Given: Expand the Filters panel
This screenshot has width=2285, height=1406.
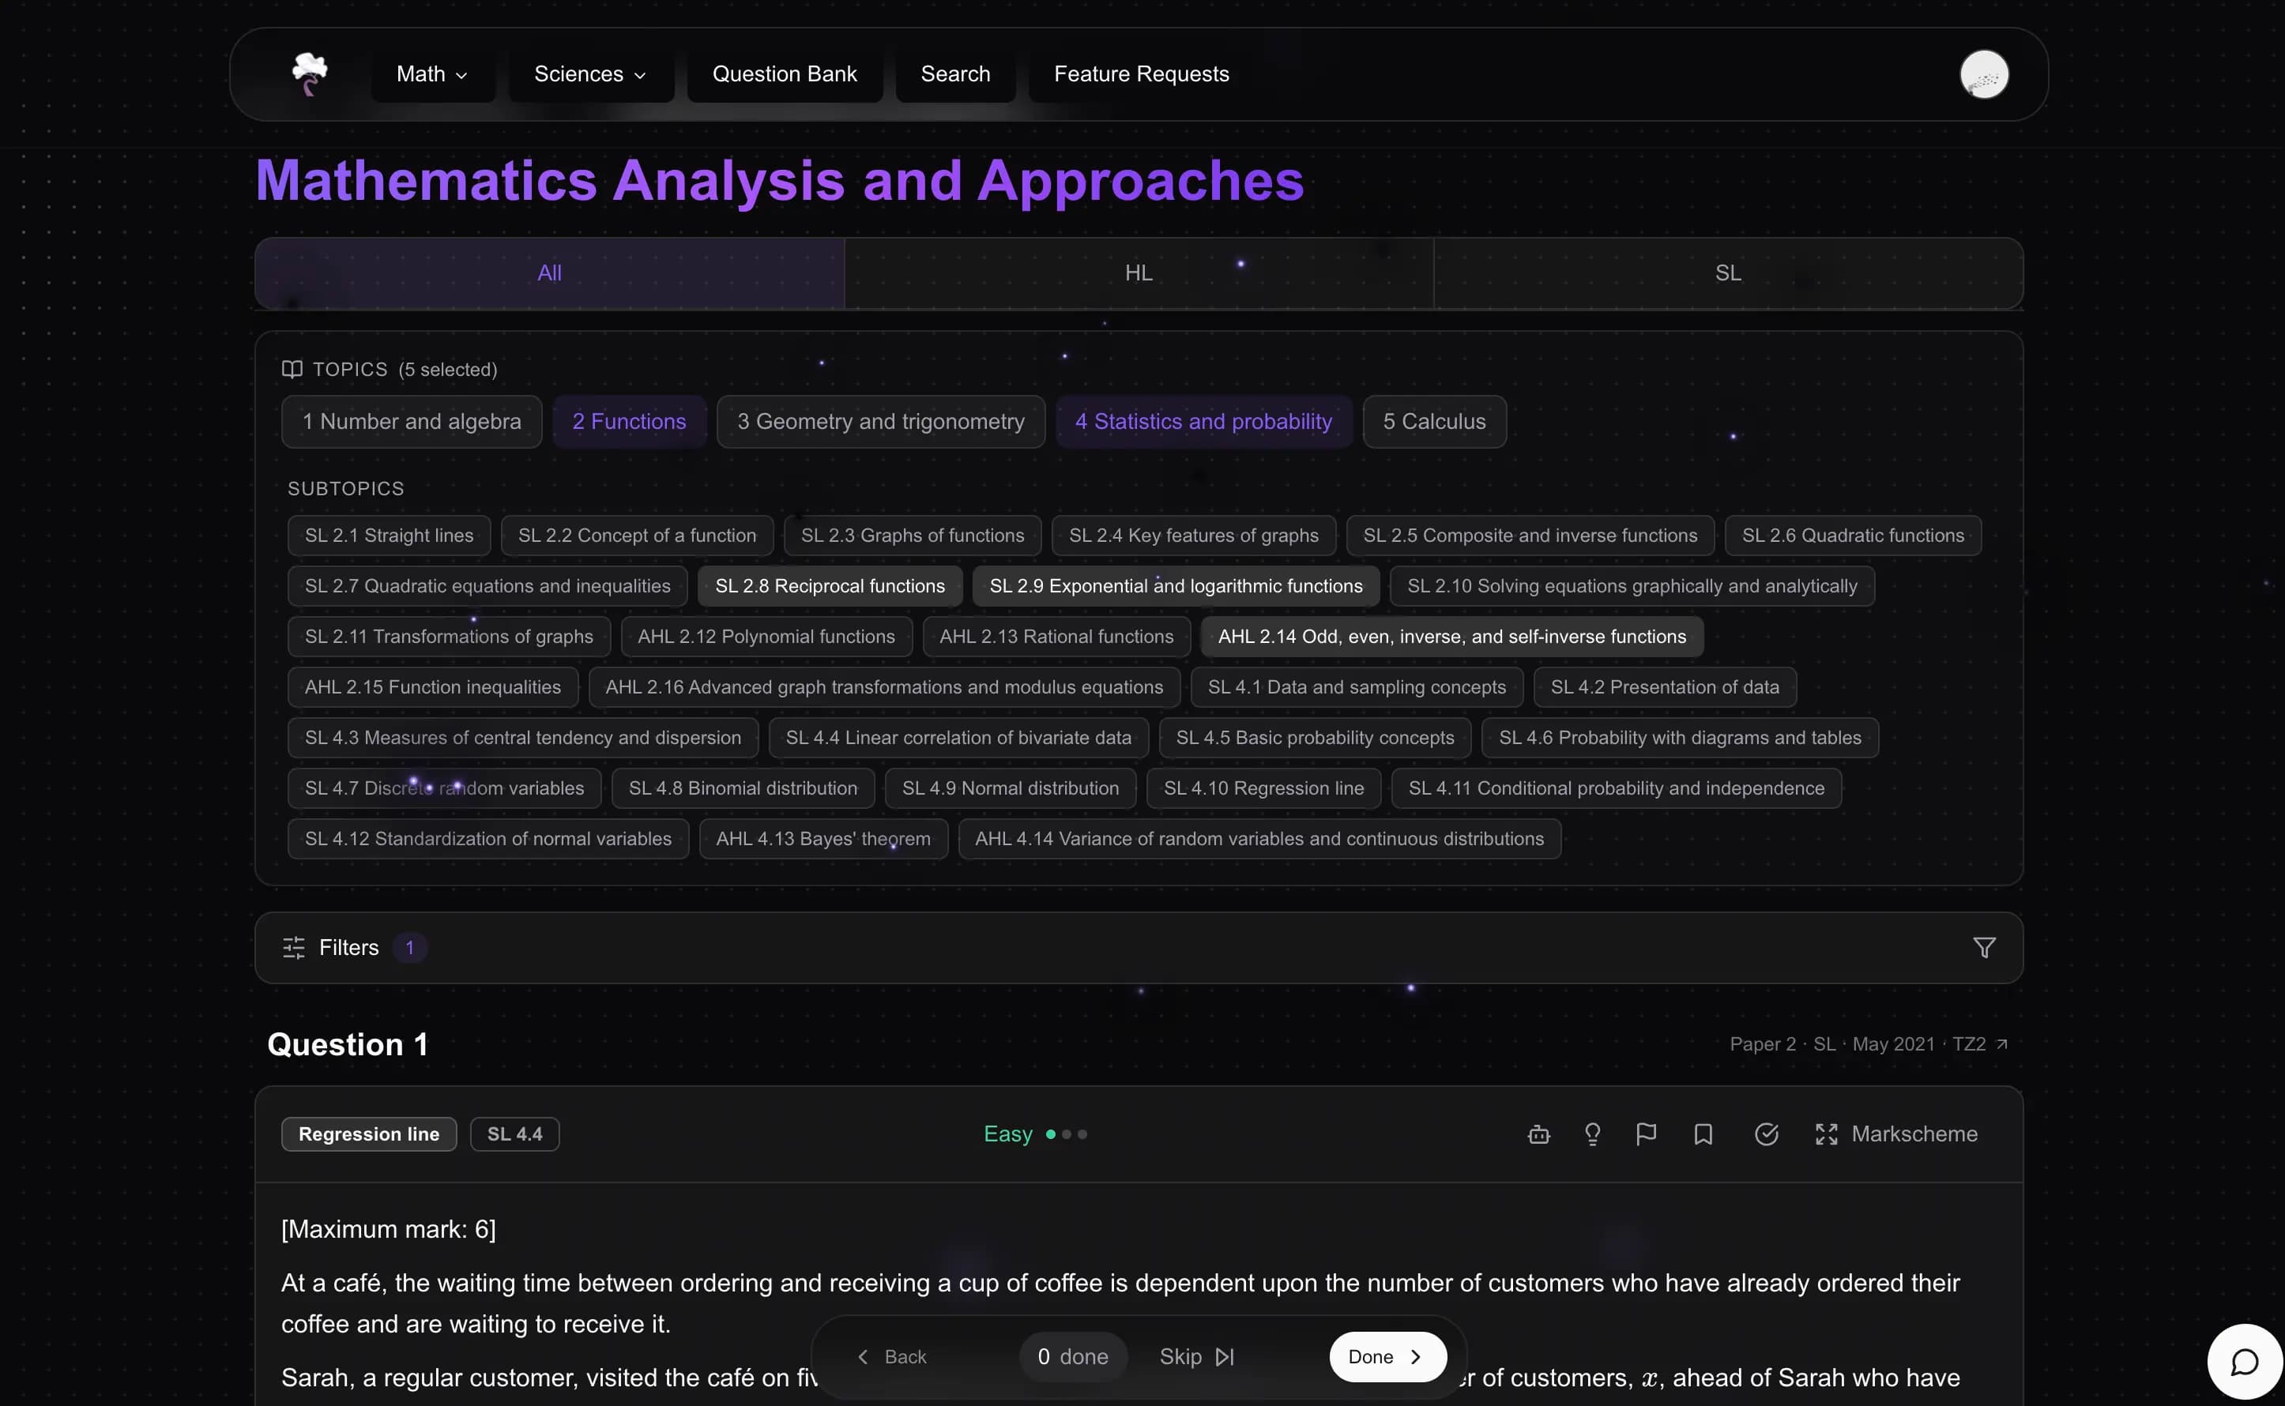Looking at the screenshot, I should (348, 946).
